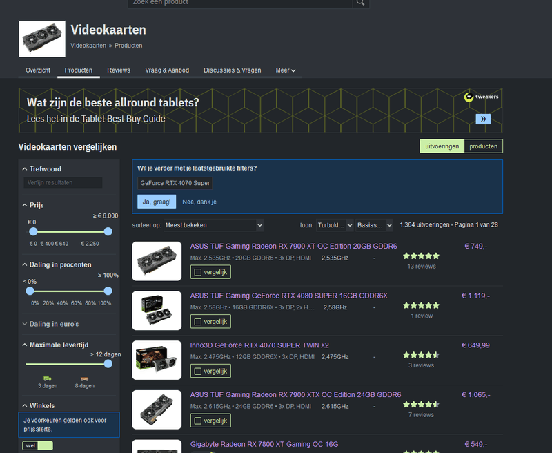Viewport: 552px width, 453px height.
Task: Click minimum price slider handle
Action: pos(33,231)
